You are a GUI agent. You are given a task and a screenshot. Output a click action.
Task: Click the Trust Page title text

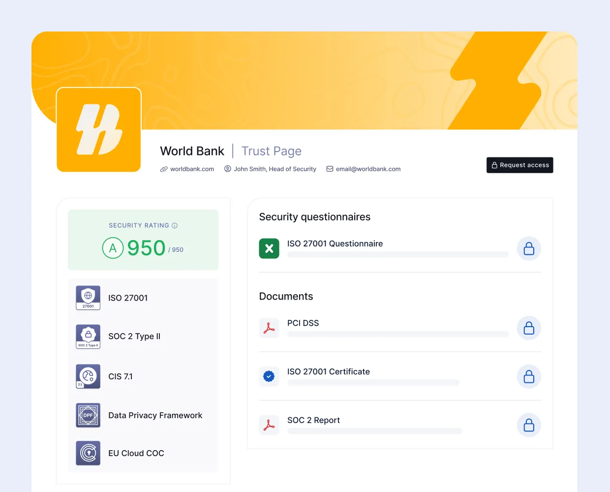pyautogui.click(x=272, y=151)
